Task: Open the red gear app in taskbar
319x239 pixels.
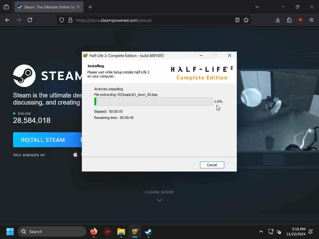Action: 107,232
